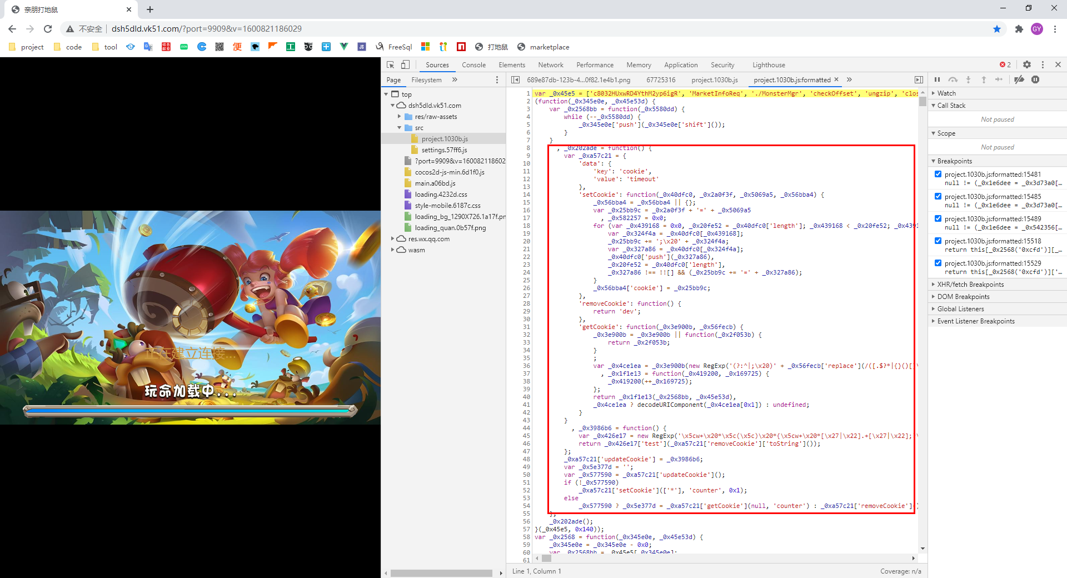
Task: Open the Vue logo bookmark
Action: click(x=344, y=47)
